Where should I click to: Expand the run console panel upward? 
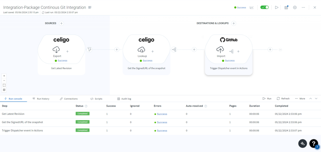[x=311, y=98]
